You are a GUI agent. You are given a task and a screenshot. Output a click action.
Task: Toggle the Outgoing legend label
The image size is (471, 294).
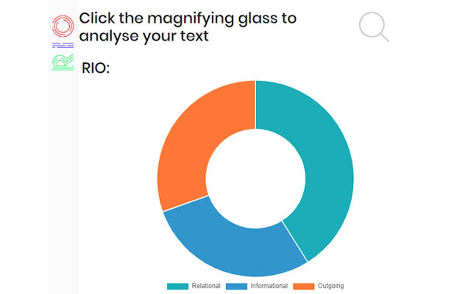pyautogui.click(x=331, y=286)
